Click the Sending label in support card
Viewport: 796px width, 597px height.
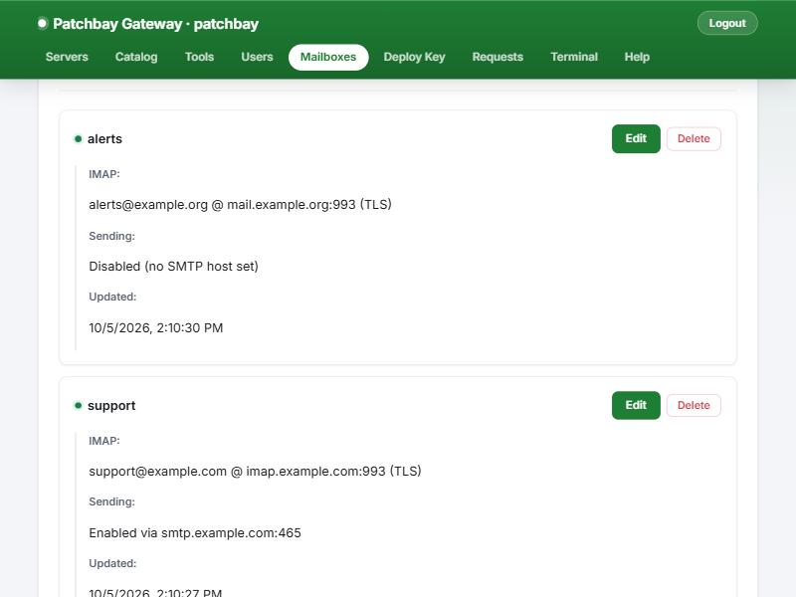(111, 502)
